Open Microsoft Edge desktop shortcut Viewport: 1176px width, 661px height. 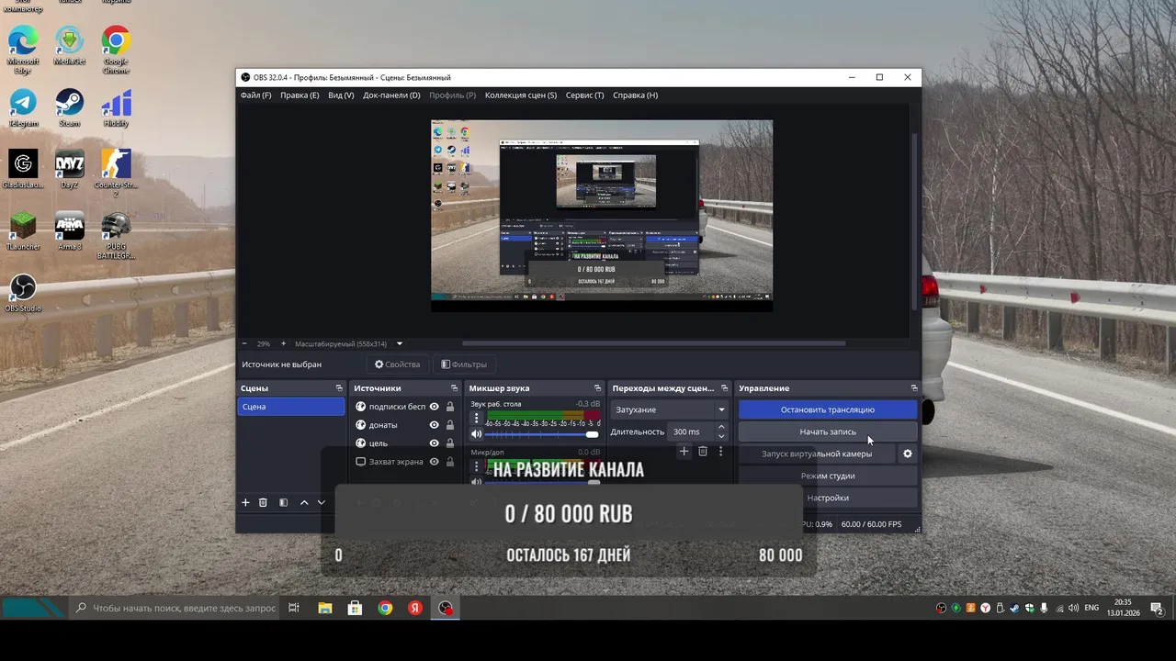23,50
